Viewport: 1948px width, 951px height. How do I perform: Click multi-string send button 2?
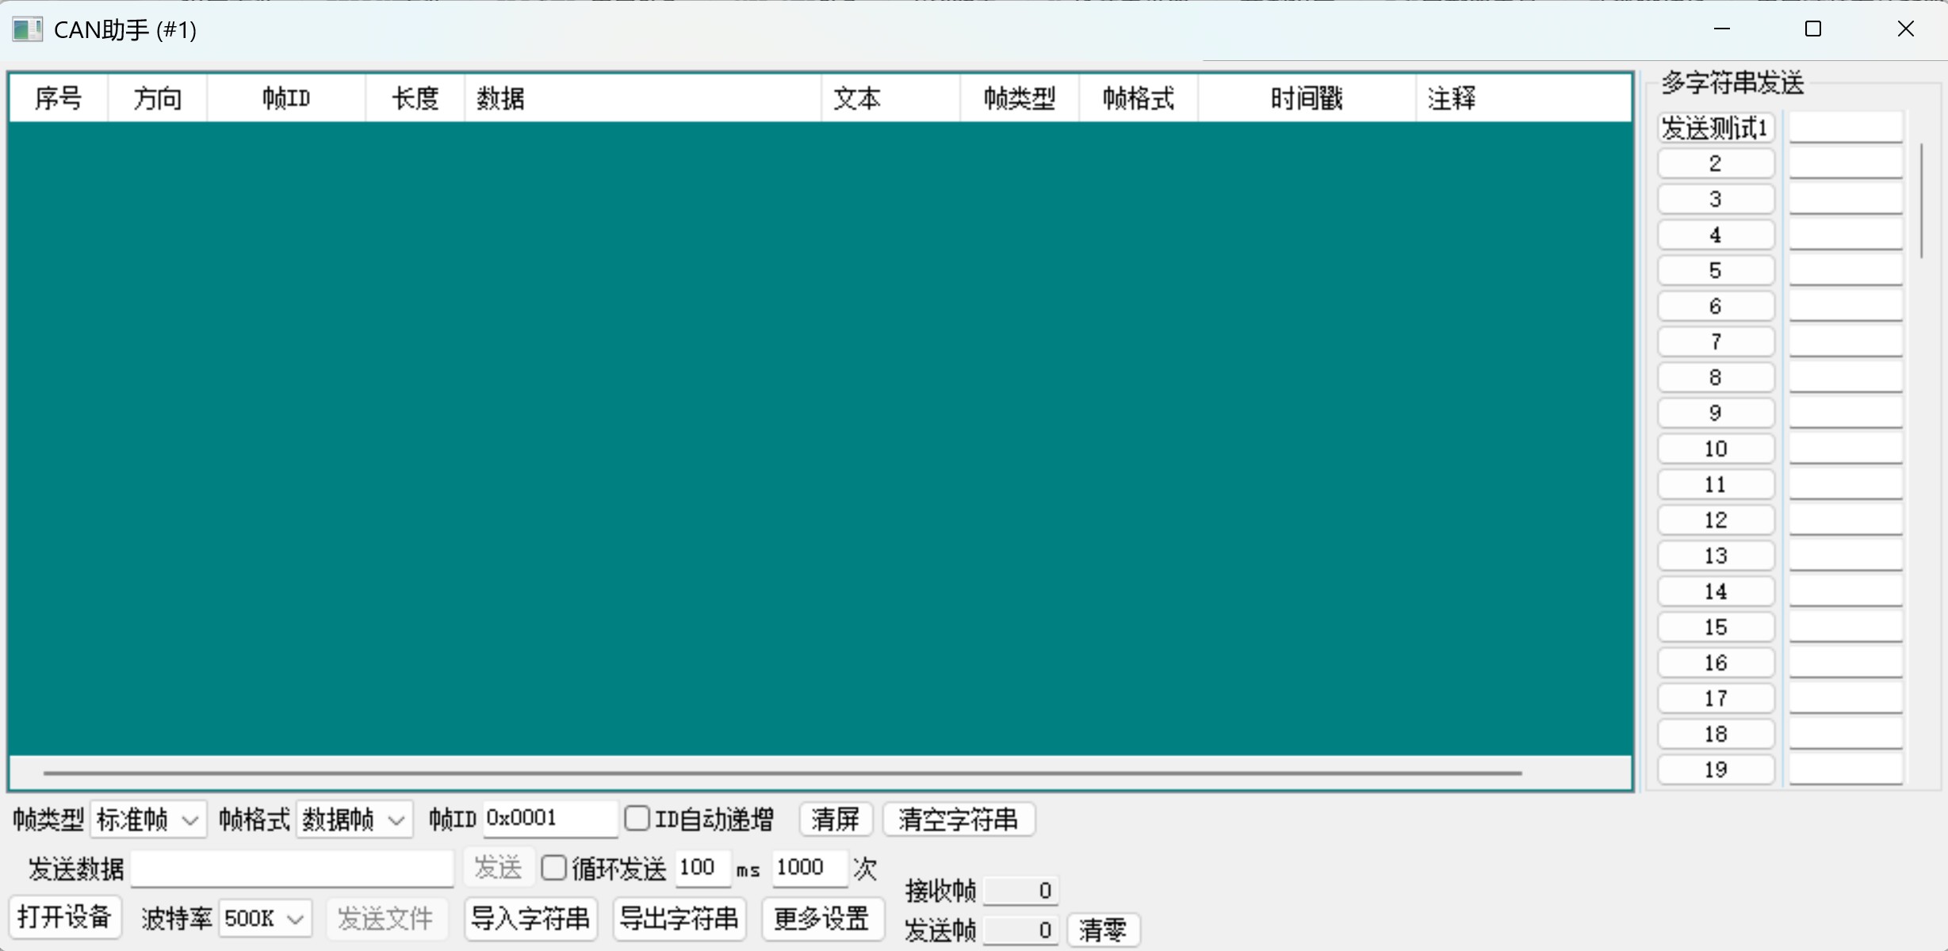click(1716, 164)
